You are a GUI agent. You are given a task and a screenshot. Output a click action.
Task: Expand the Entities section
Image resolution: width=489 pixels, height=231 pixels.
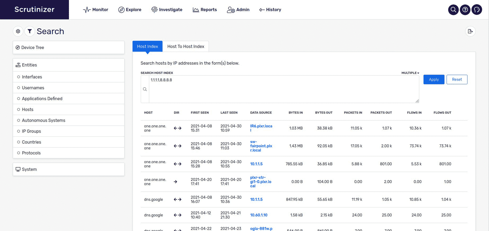69,65
